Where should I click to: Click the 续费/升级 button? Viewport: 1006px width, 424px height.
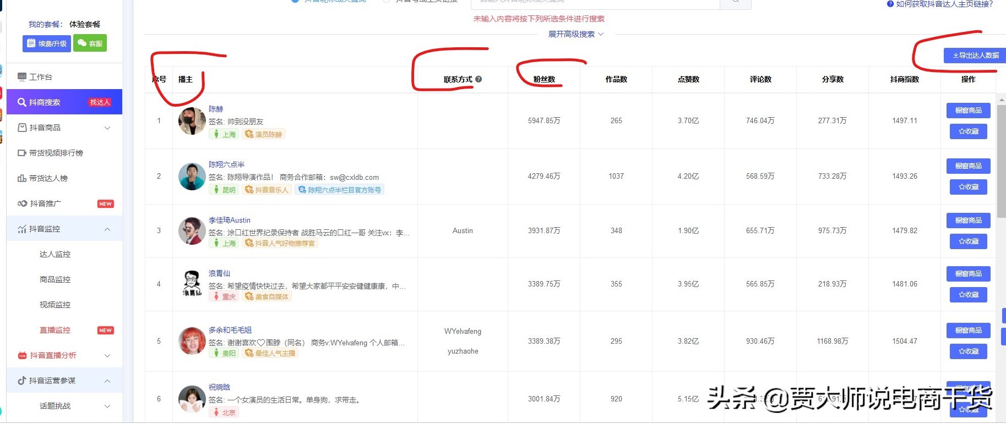coord(47,43)
